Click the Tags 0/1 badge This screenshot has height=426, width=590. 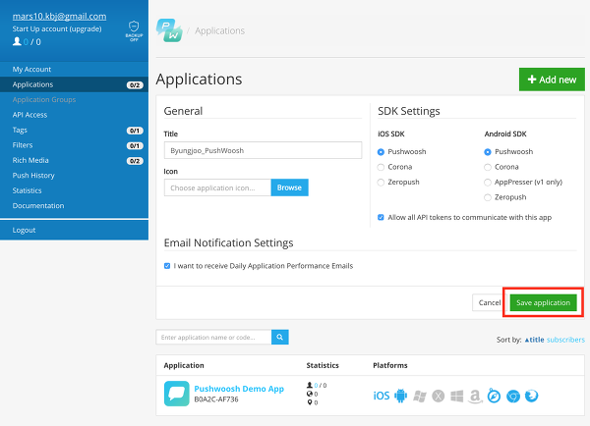pos(135,131)
